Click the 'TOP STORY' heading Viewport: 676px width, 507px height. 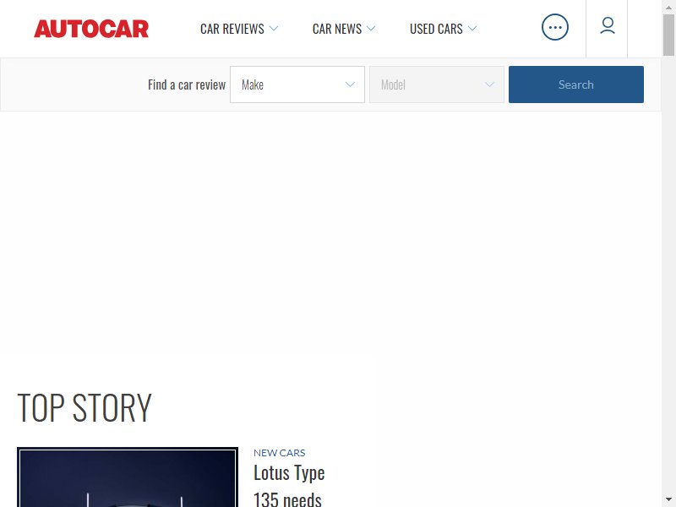84,407
